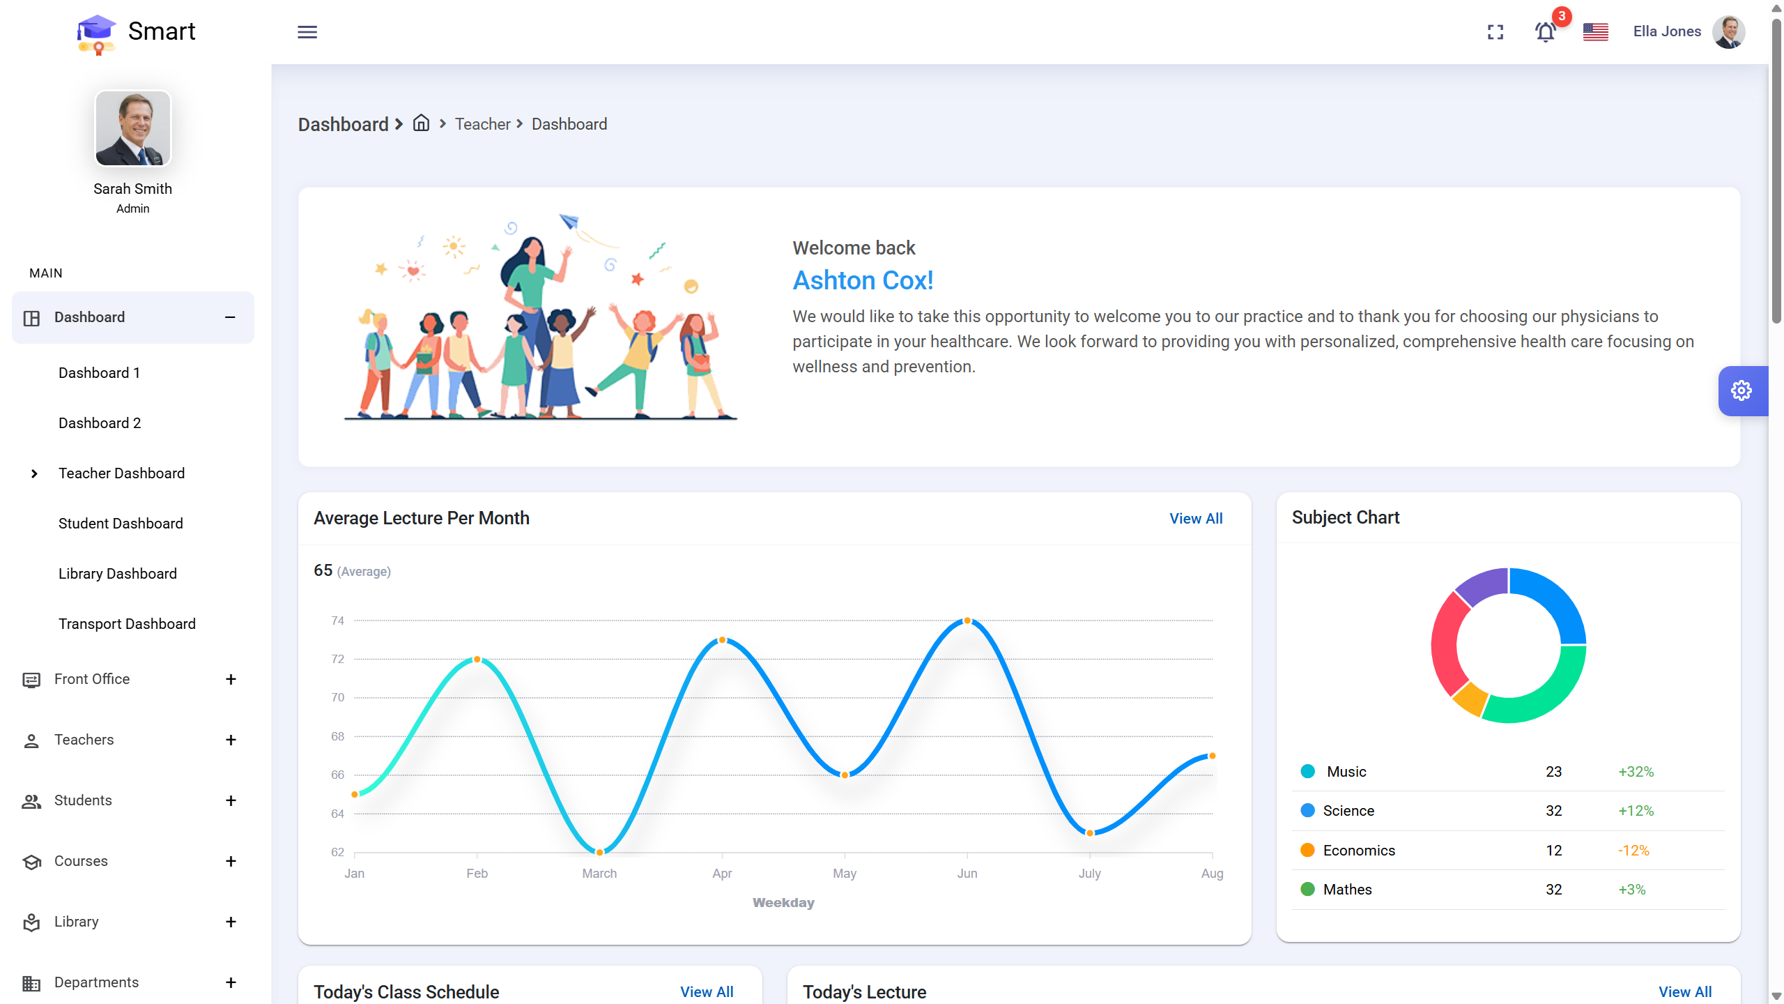Click View All for Average Lecture chart

(1196, 519)
